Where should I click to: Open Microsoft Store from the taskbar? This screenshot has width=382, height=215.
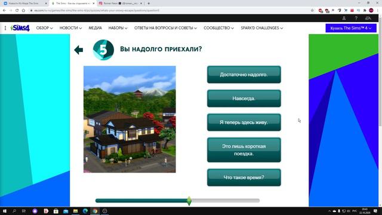click(x=56, y=211)
